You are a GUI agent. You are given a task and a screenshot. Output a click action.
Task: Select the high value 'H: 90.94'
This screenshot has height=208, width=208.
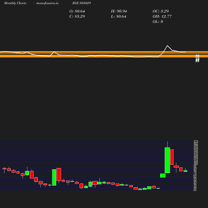[x=119, y=11]
